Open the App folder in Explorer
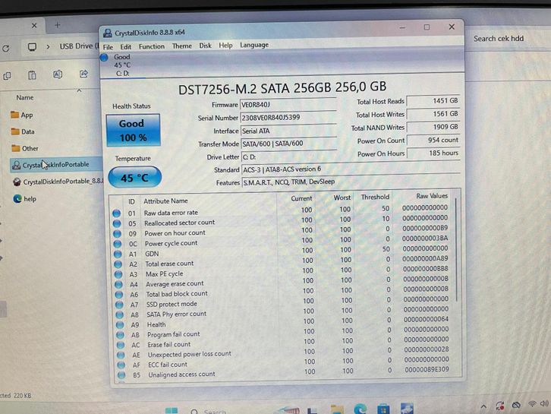The height and width of the screenshot is (414, 551). 22,115
